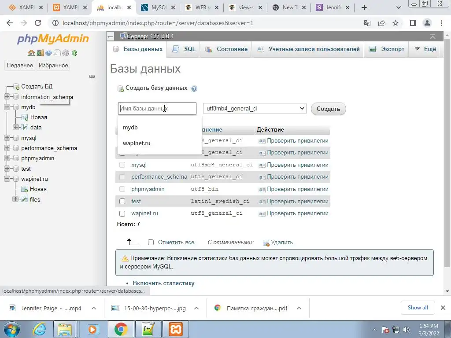Choose mydb autocomplete suggestion

point(159,127)
